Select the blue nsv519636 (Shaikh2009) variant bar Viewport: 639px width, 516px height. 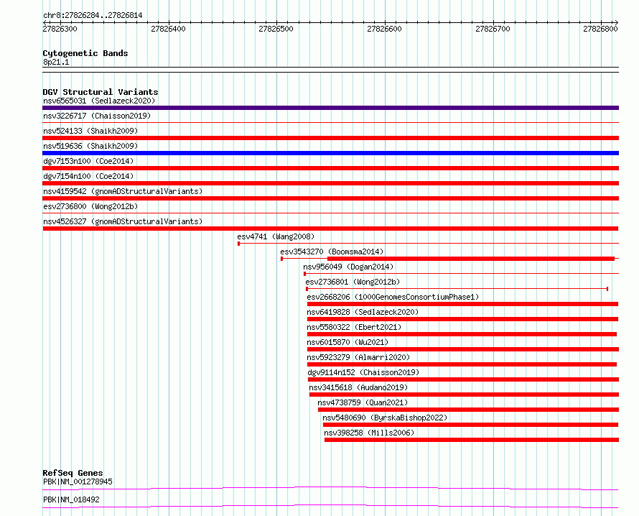tap(330, 153)
